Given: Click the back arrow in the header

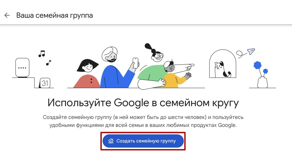Looking at the screenshot, I should click(7, 16).
